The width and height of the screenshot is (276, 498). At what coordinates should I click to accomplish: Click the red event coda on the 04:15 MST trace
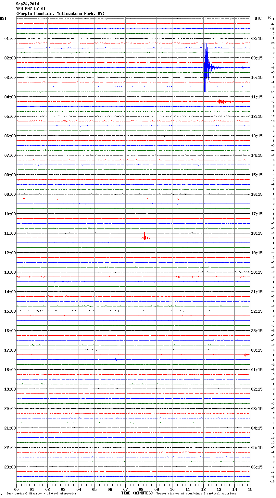(234, 102)
